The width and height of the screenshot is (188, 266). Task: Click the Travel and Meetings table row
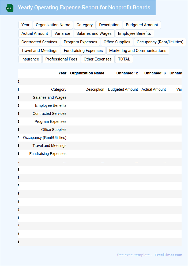(x=49, y=146)
